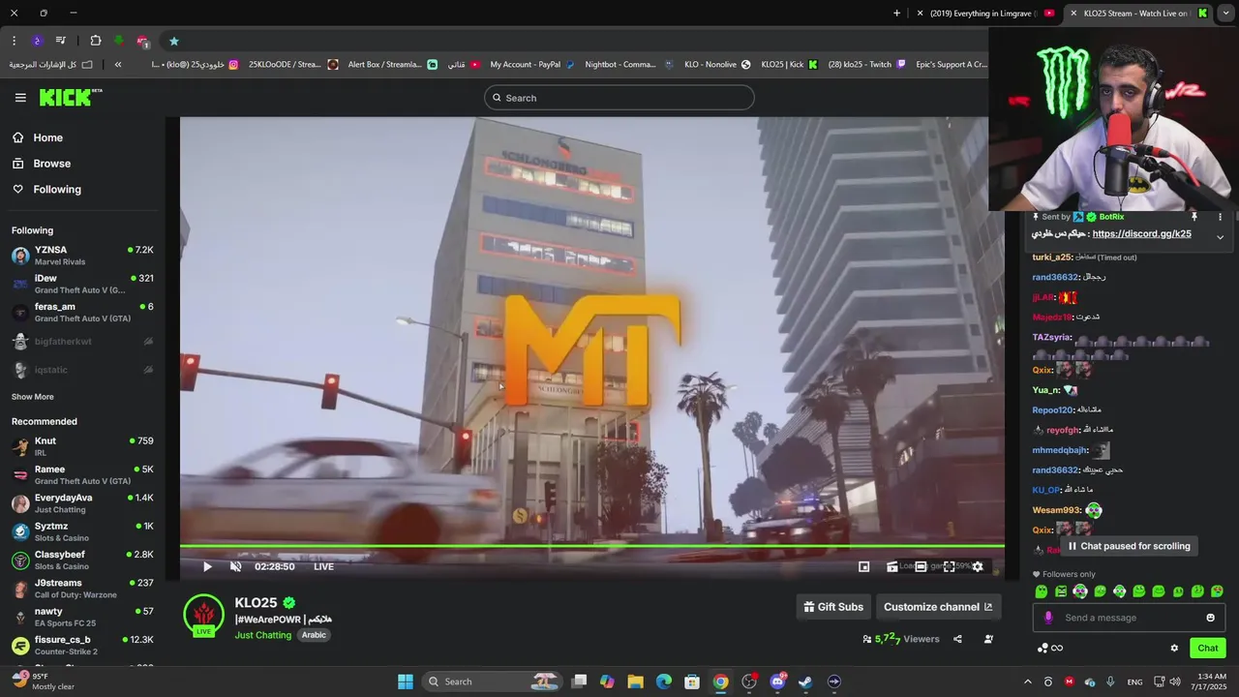
Task: Unpin the pinned BotRix message
Action: pyautogui.click(x=1194, y=217)
